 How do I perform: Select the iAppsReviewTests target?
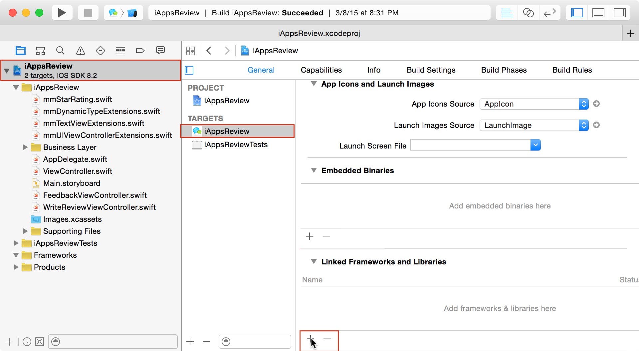236,145
